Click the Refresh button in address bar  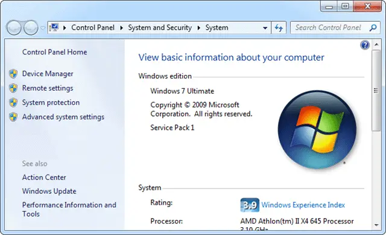point(279,28)
